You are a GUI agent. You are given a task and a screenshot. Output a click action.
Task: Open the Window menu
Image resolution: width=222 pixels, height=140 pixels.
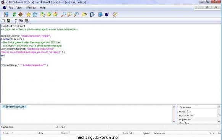pos(31,8)
